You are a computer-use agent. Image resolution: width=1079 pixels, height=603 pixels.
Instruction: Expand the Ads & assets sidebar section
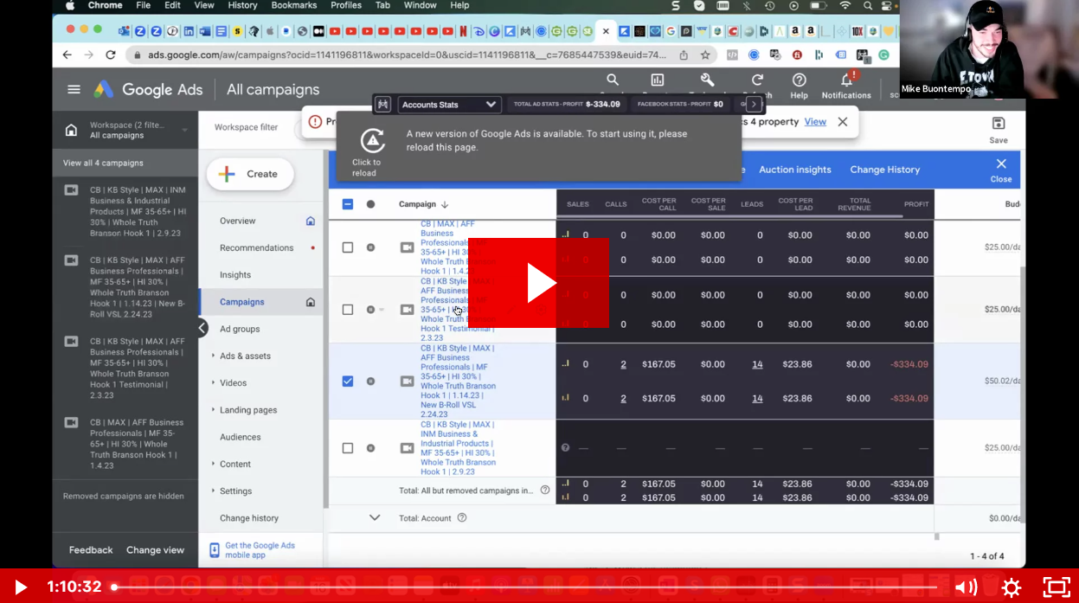pyautogui.click(x=245, y=356)
